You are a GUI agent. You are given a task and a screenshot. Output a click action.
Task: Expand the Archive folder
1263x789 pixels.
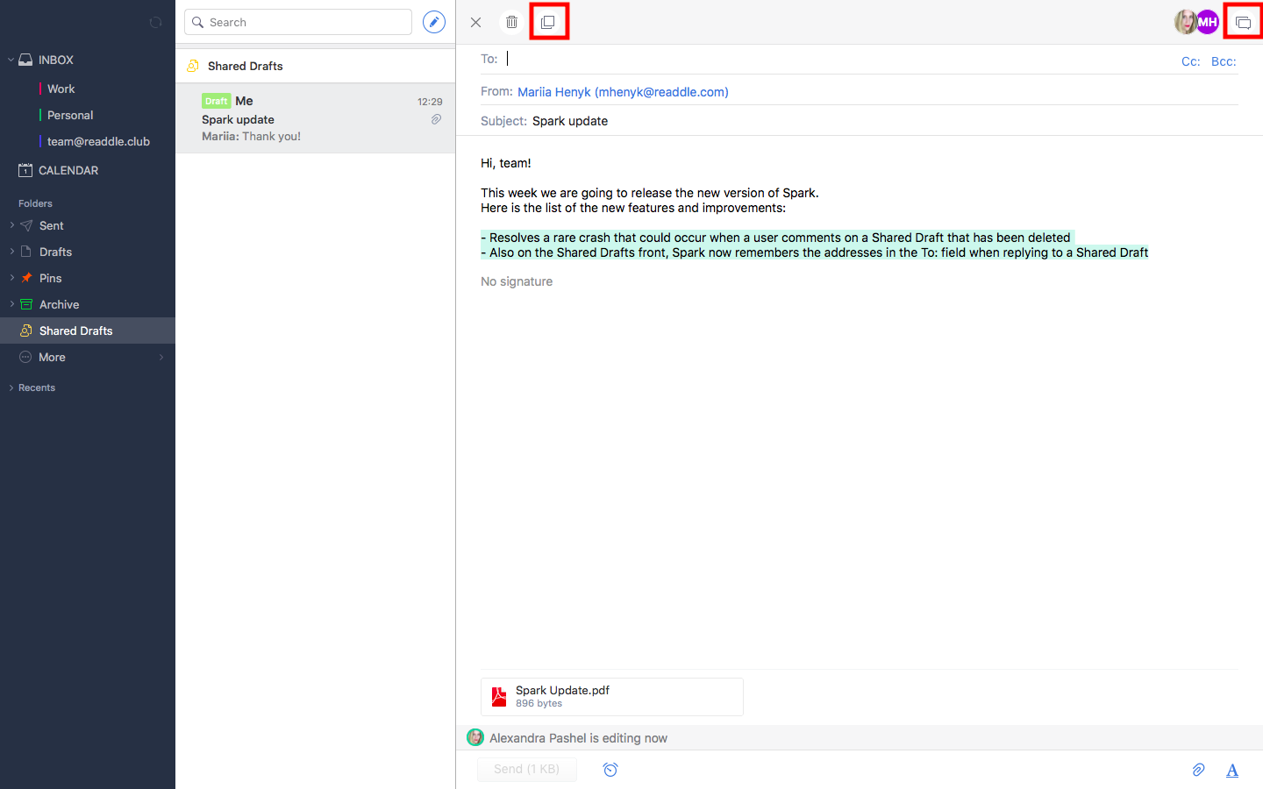(x=11, y=304)
